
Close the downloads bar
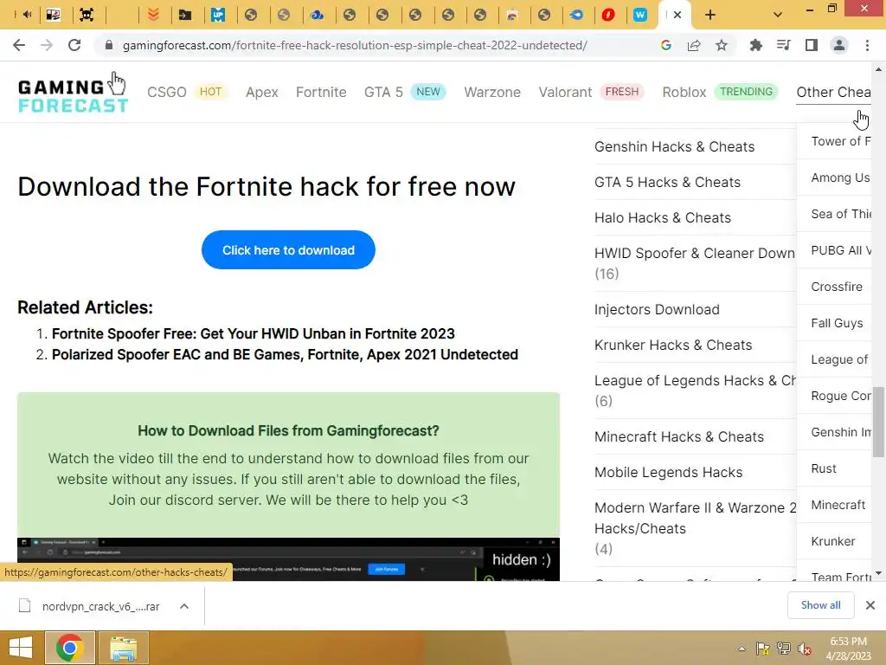click(870, 605)
